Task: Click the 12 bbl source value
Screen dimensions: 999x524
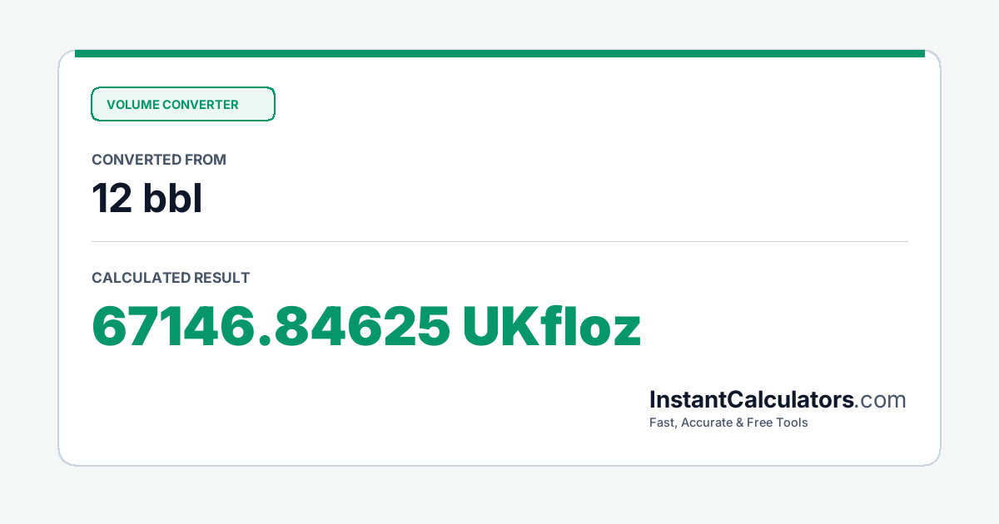Action: (x=147, y=198)
